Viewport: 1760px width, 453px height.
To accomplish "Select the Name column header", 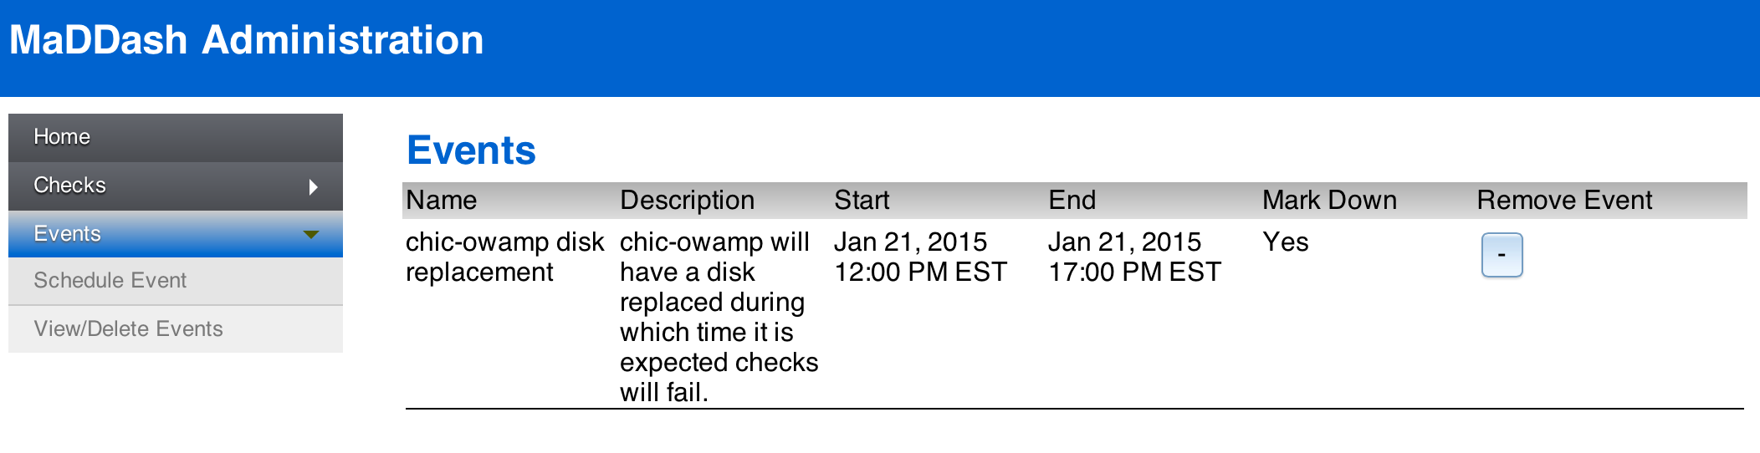I will 442,201.
